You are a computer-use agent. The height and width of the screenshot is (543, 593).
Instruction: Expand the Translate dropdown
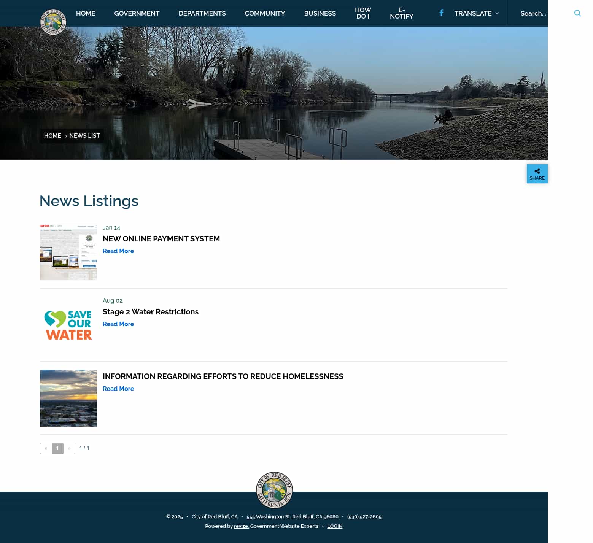coord(477,13)
